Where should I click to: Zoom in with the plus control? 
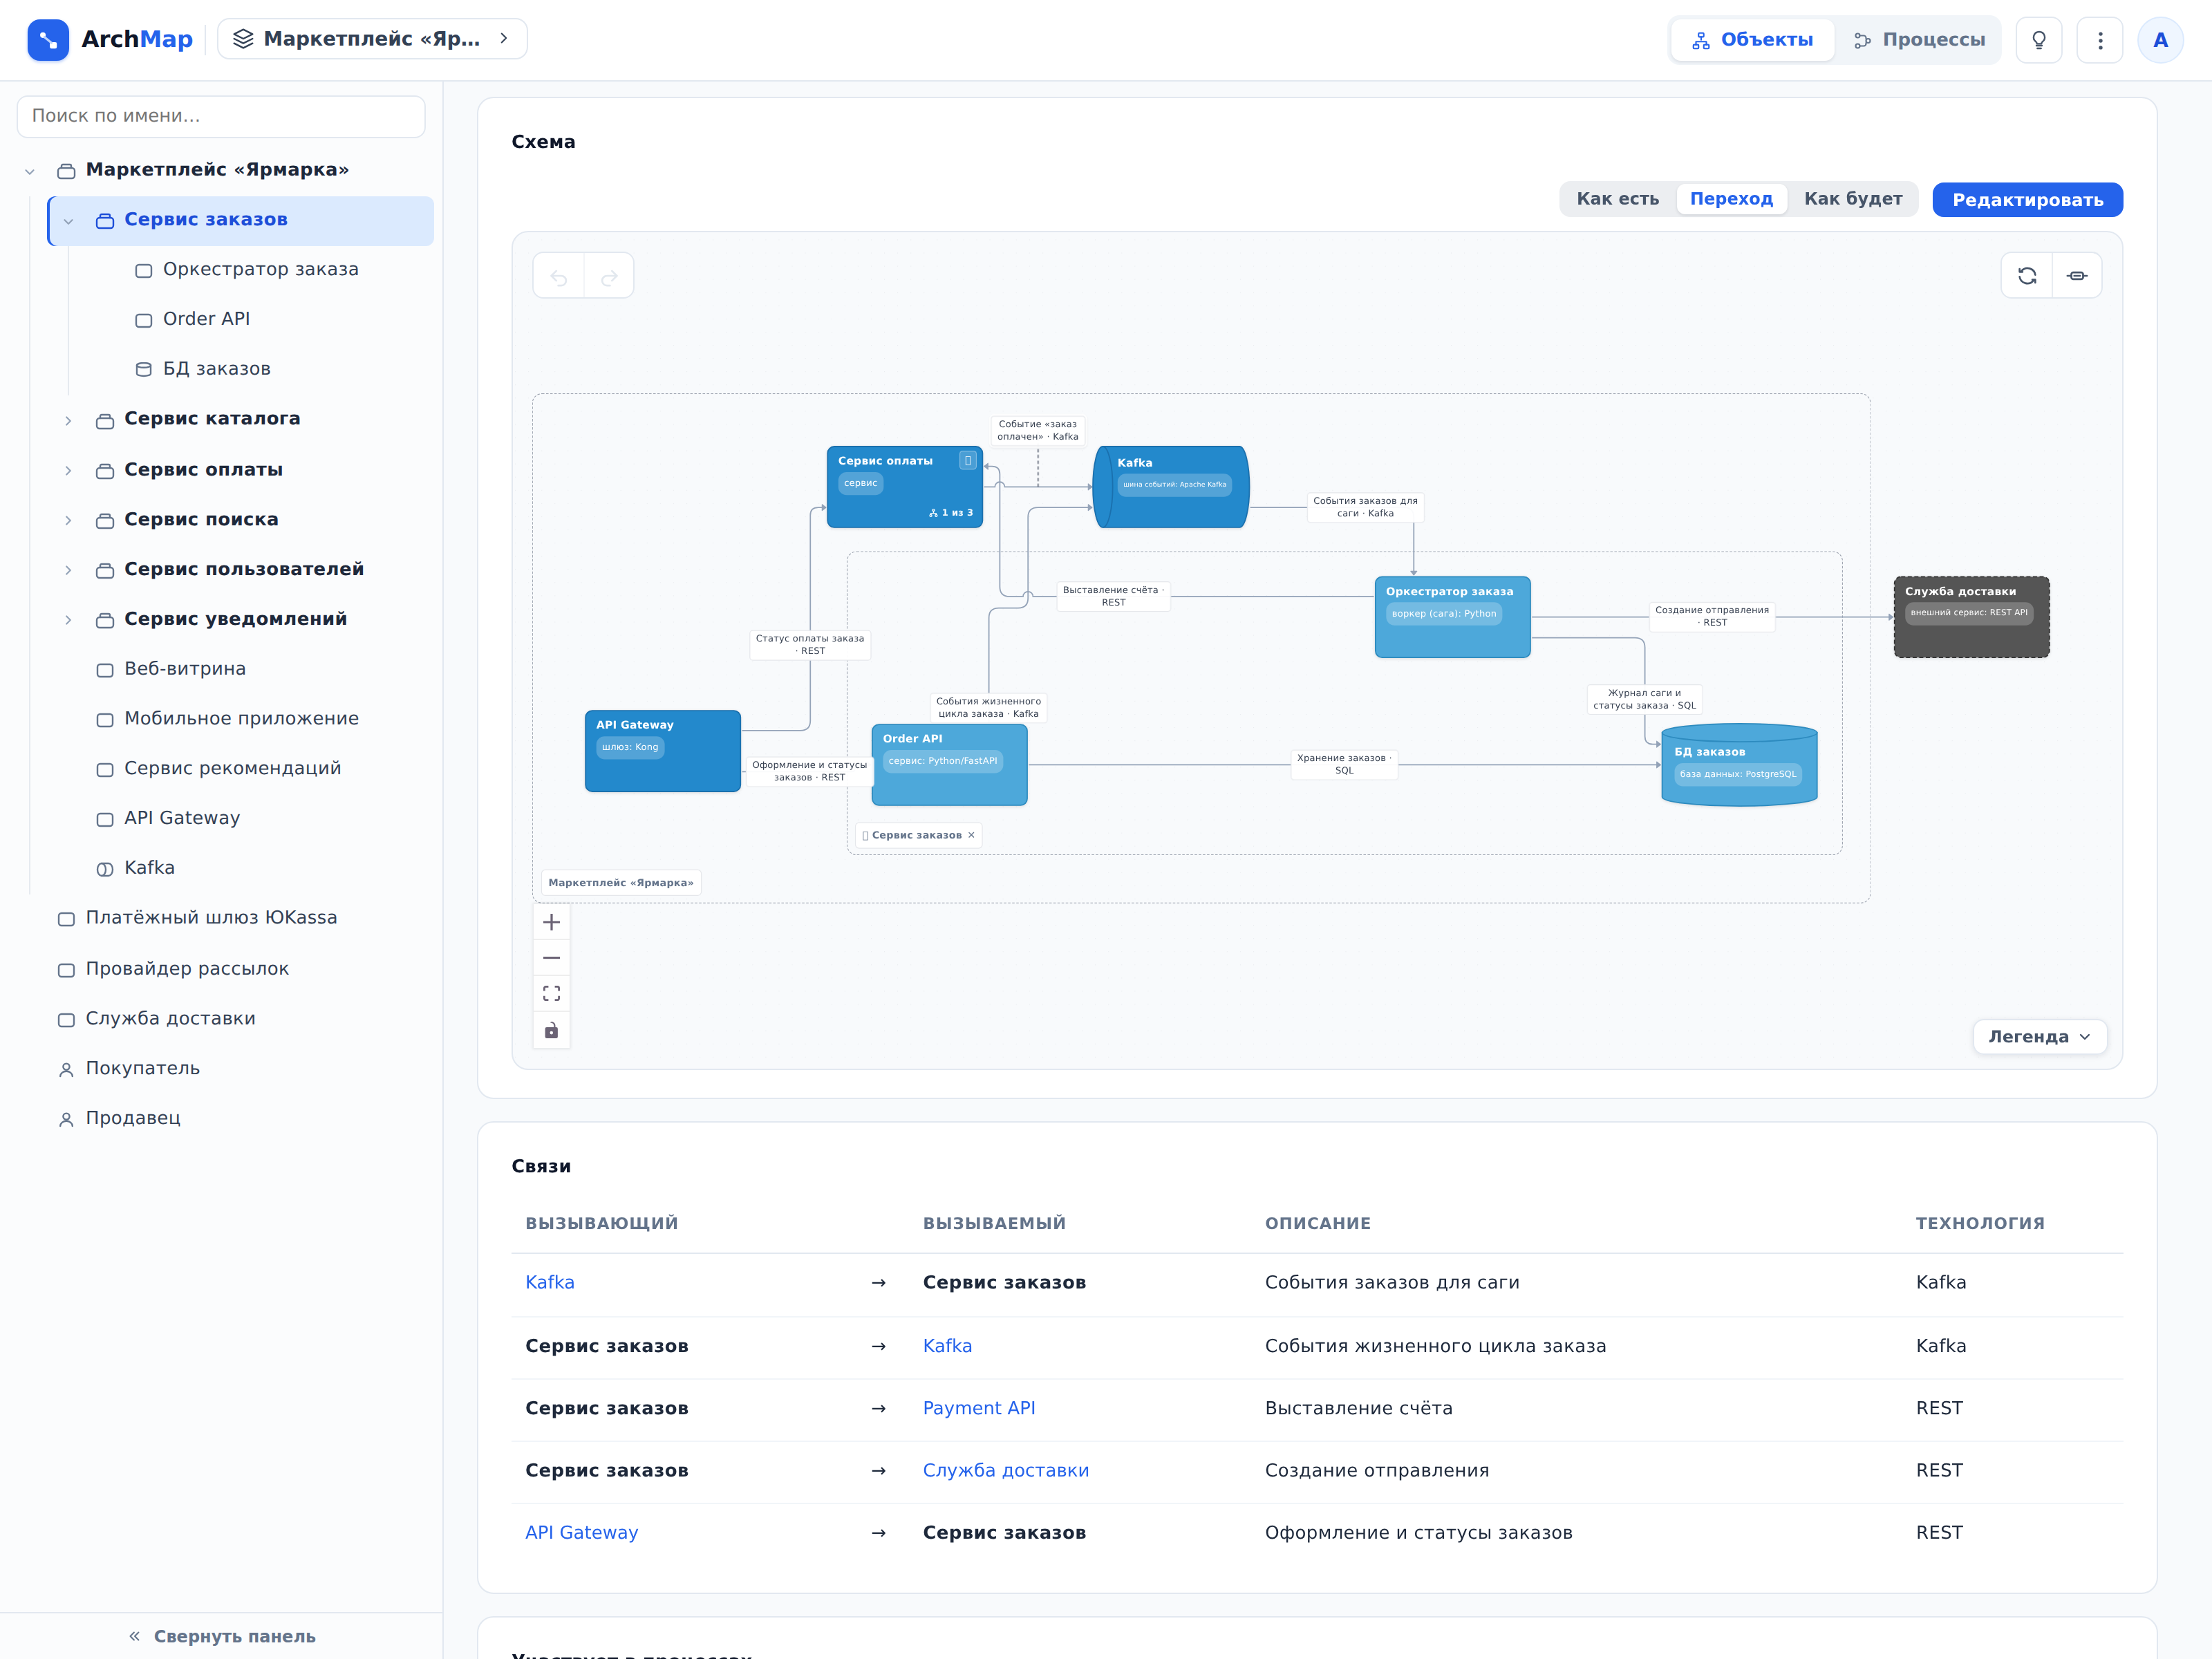click(x=551, y=922)
